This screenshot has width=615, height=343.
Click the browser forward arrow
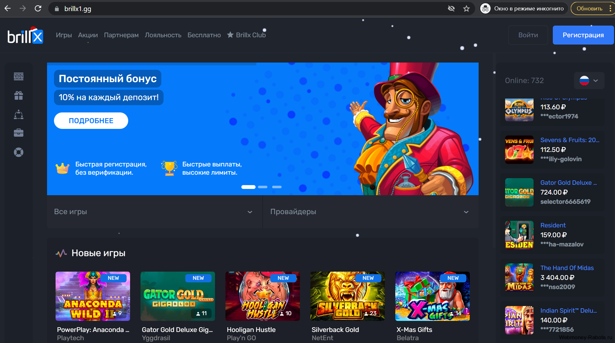click(x=23, y=9)
